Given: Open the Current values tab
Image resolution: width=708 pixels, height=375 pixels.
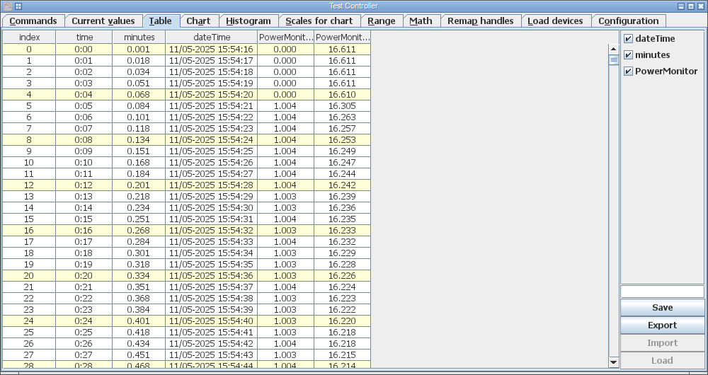Looking at the screenshot, I should [x=103, y=21].
